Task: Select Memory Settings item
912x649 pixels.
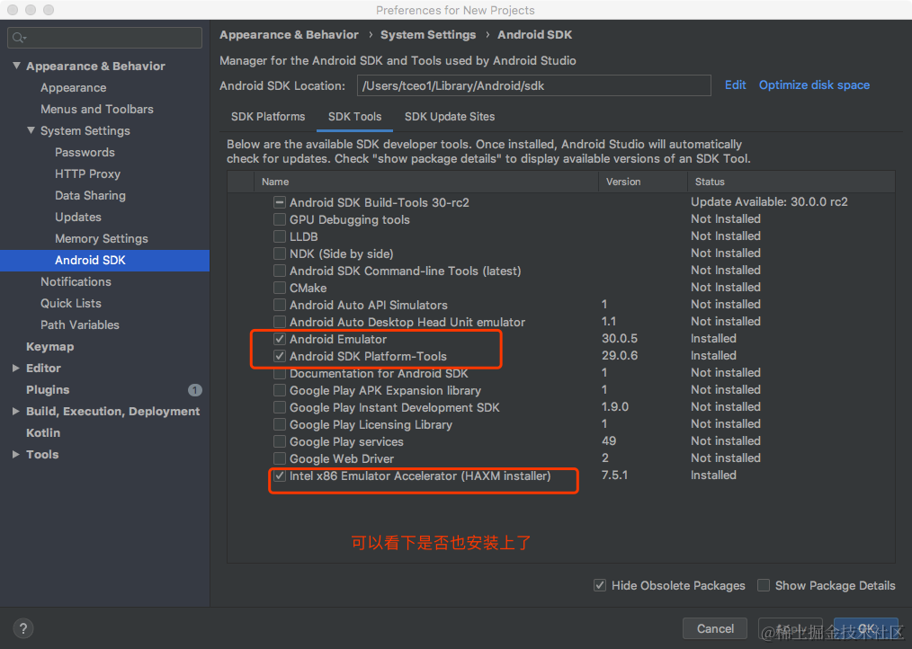Action: [102, 238]
